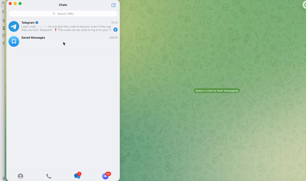Minimize the Telegram window with the yellow button
This screenshot has width=306, height=181.
point(15,4)
